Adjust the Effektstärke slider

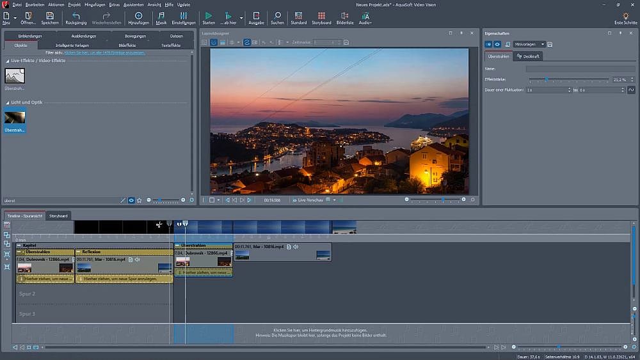(547, 79)
